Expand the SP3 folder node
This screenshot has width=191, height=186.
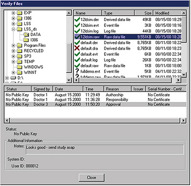click(x=13, y=56)
